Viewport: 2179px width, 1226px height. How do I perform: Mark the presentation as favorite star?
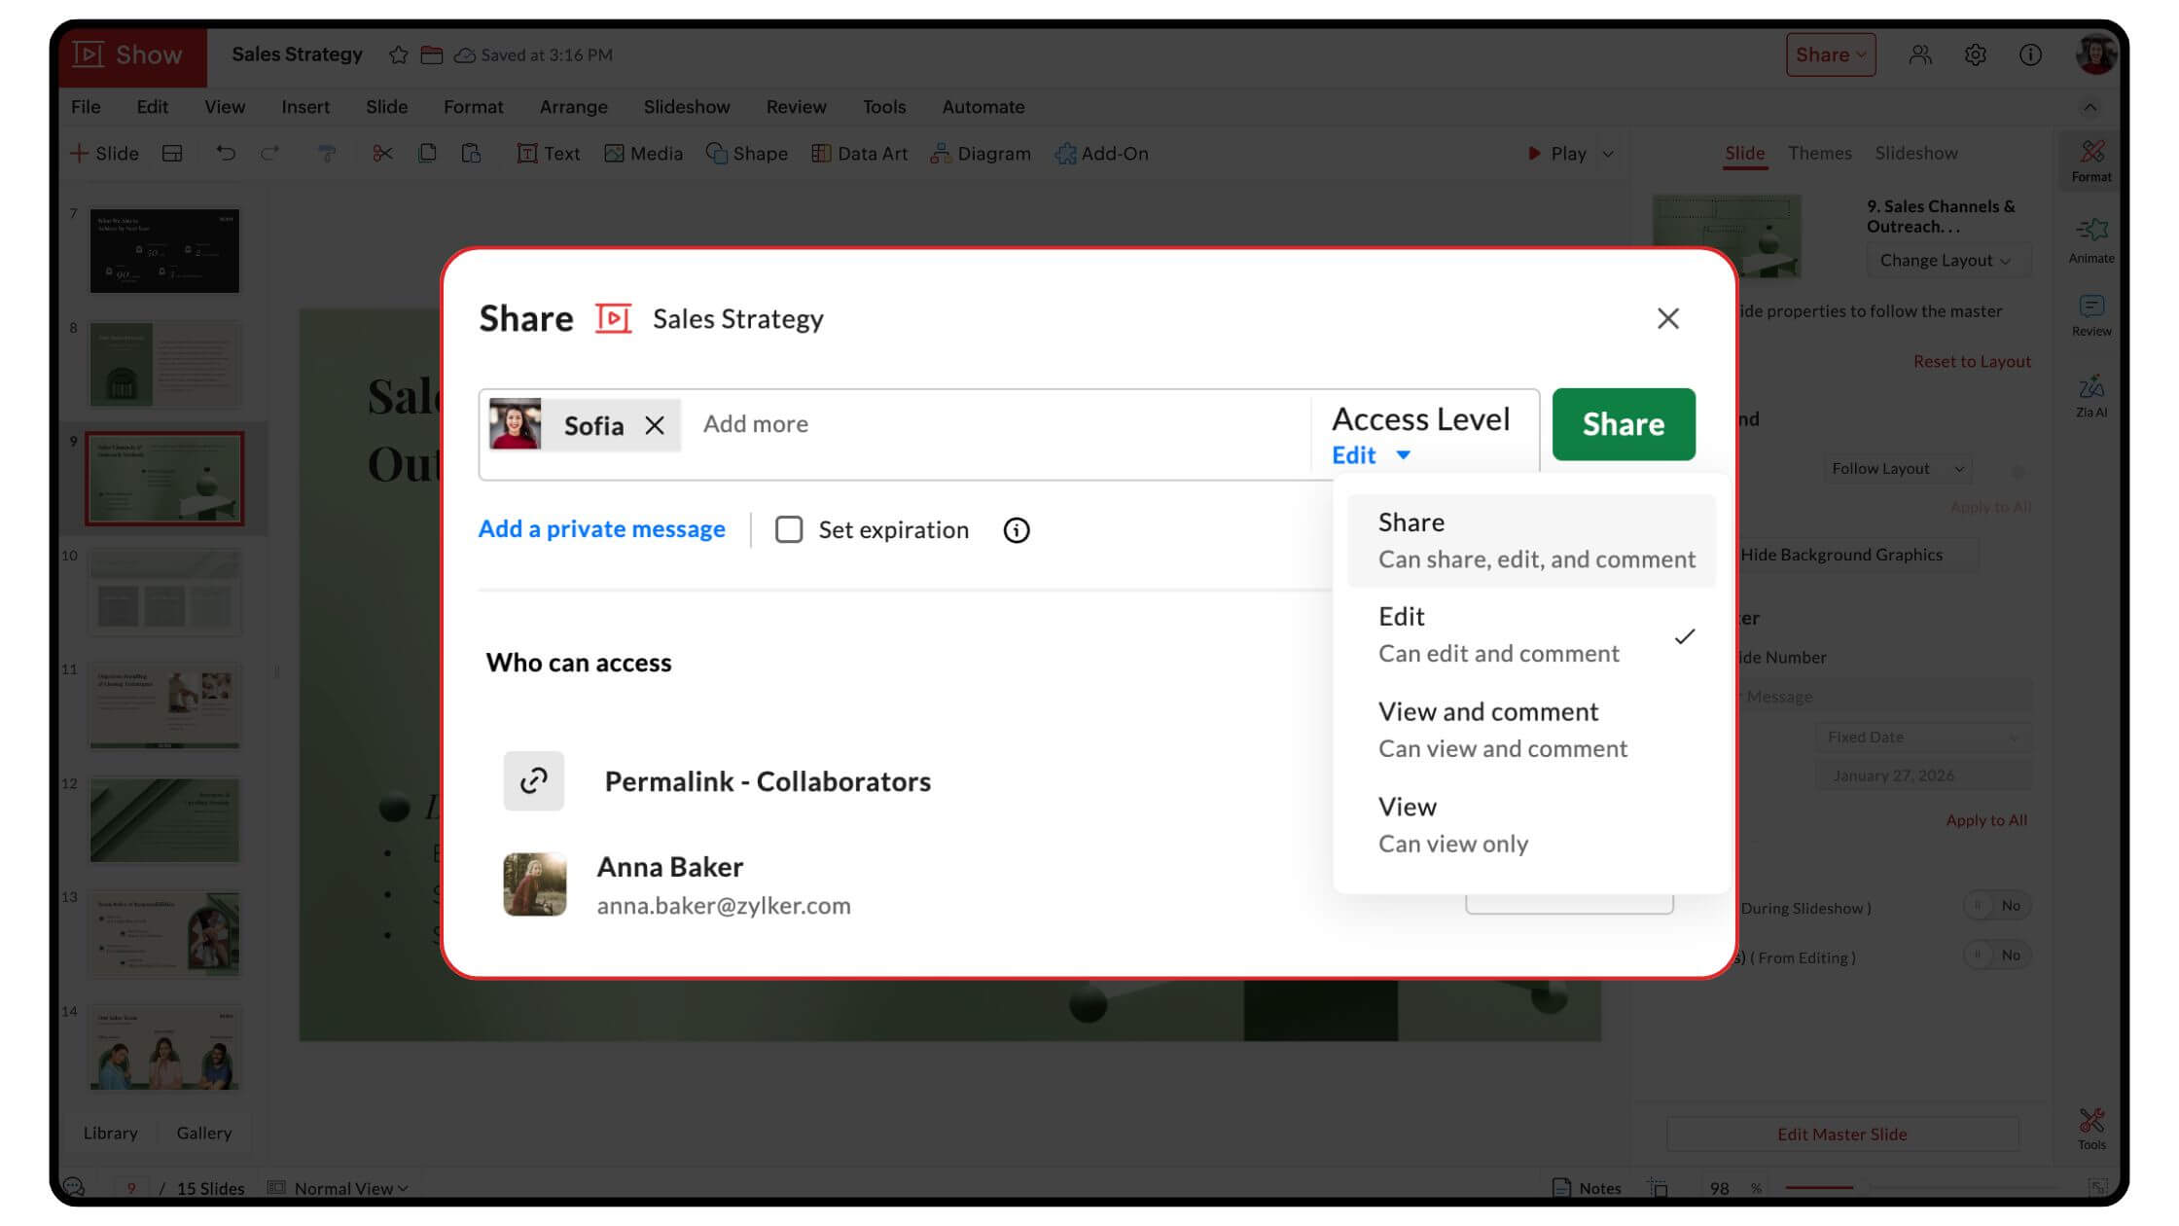pyautogui.click(x=398, y=55)
